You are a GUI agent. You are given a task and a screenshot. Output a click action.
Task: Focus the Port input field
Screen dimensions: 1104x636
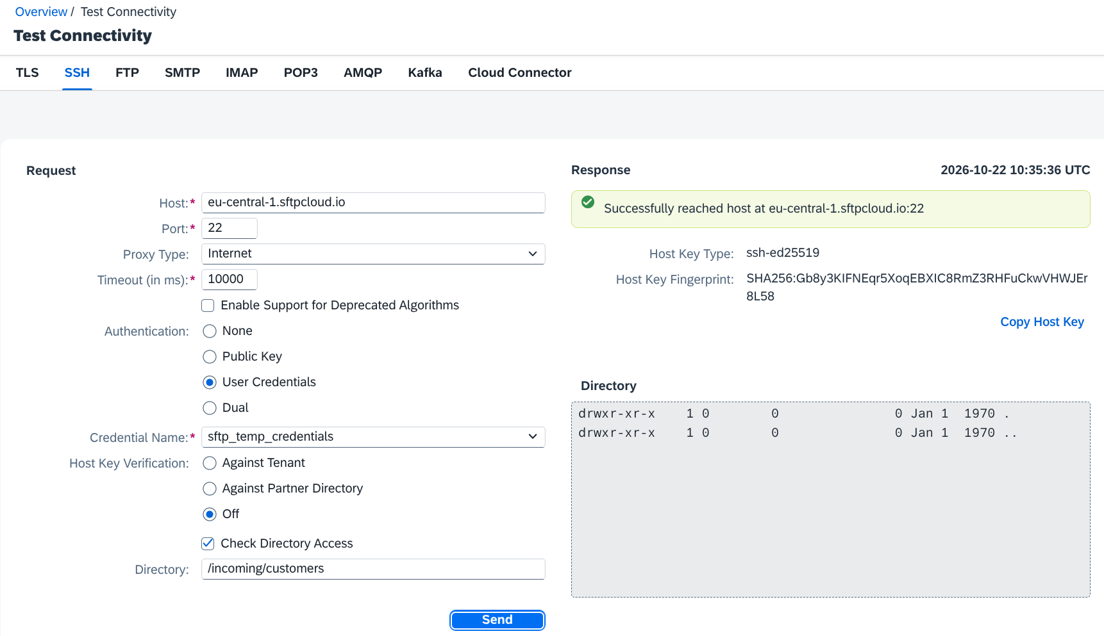[230, 228]
